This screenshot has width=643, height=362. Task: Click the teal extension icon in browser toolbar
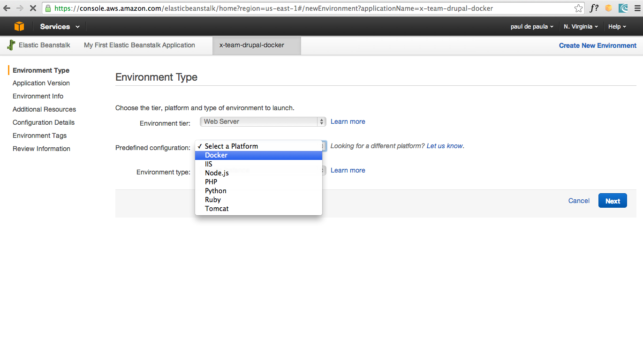click(623, 8)
